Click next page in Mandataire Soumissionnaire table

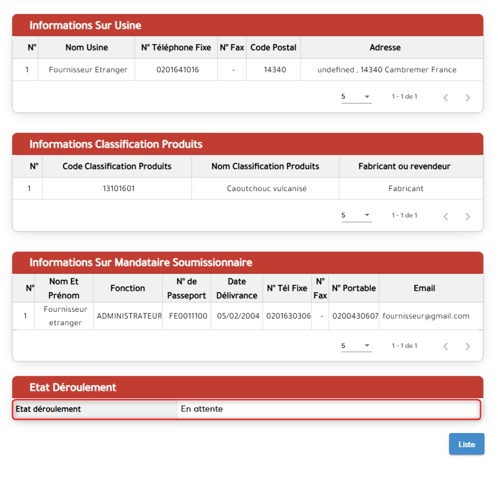point(467,347)
